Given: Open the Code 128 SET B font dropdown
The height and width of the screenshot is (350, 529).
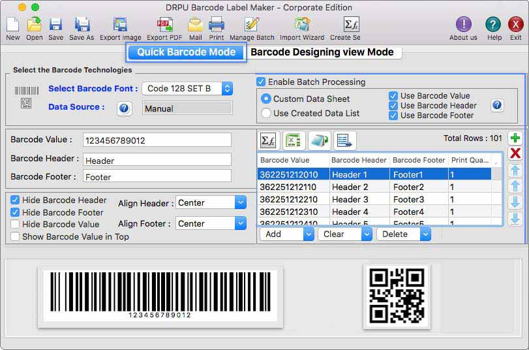Looking at the screenshot, I should (x=187, y=89).
